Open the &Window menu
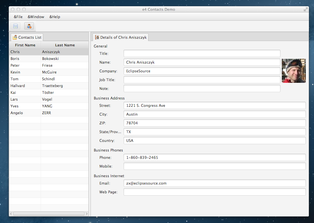Image resolution: width=314 pixels, height=223 pixels. click(36, 17)
